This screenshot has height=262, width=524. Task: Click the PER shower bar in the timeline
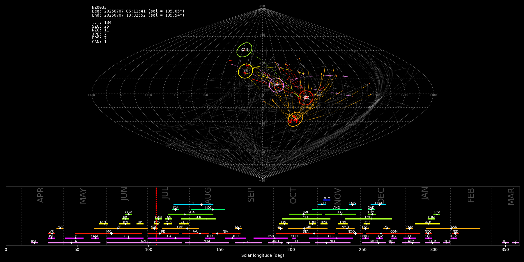199,219
